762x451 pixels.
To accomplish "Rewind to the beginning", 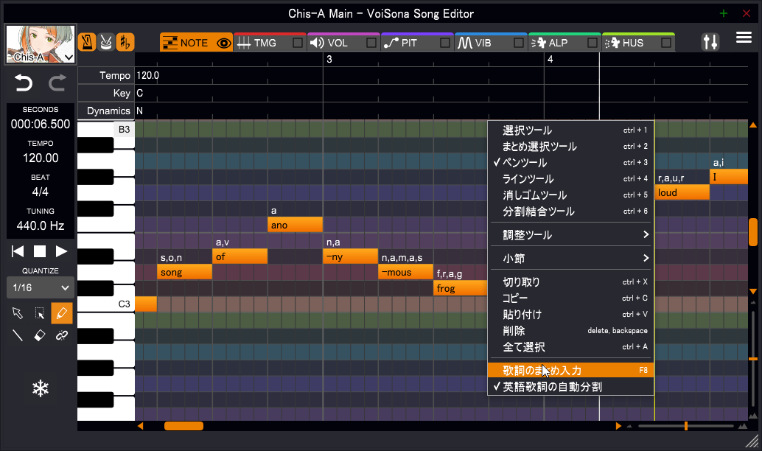I will coord(18,251).
